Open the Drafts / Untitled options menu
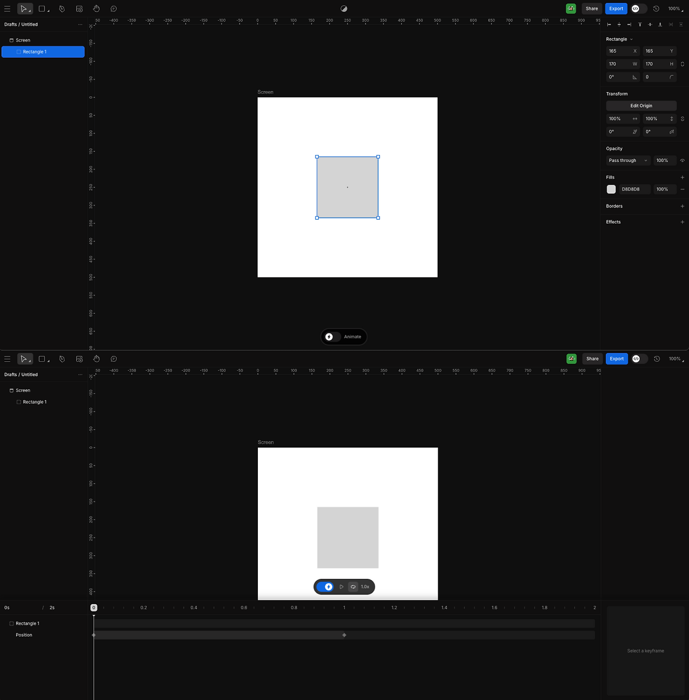The height and width of the screenshot is (700, 689). pos(81,24)
